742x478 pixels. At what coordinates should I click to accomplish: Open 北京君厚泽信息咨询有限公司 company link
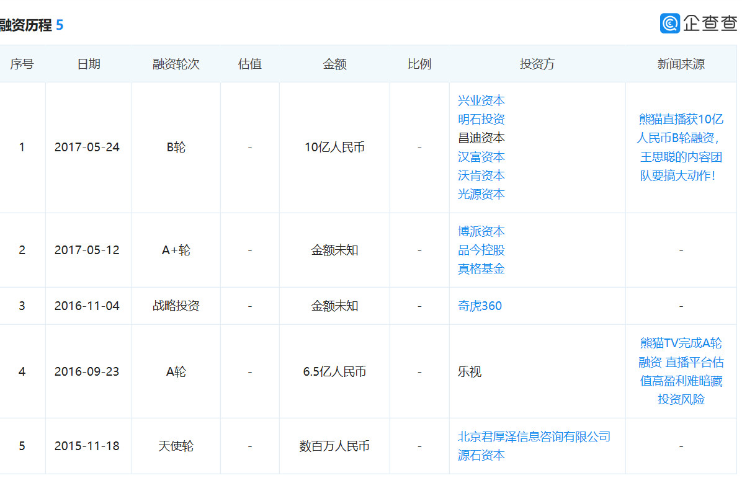click(534, 436)
